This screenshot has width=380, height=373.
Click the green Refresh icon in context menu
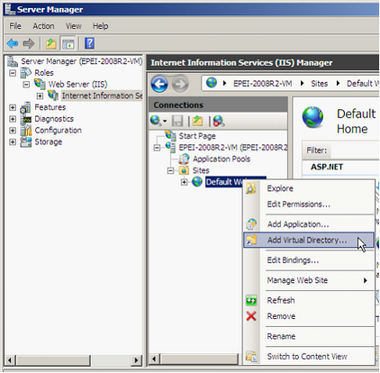251,300
